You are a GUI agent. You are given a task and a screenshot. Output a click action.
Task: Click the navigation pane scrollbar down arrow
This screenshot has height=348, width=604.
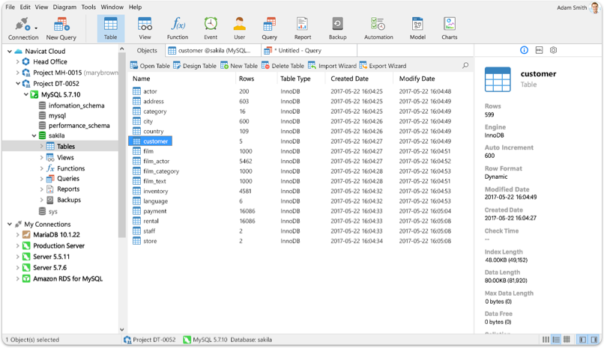(121, 329)
